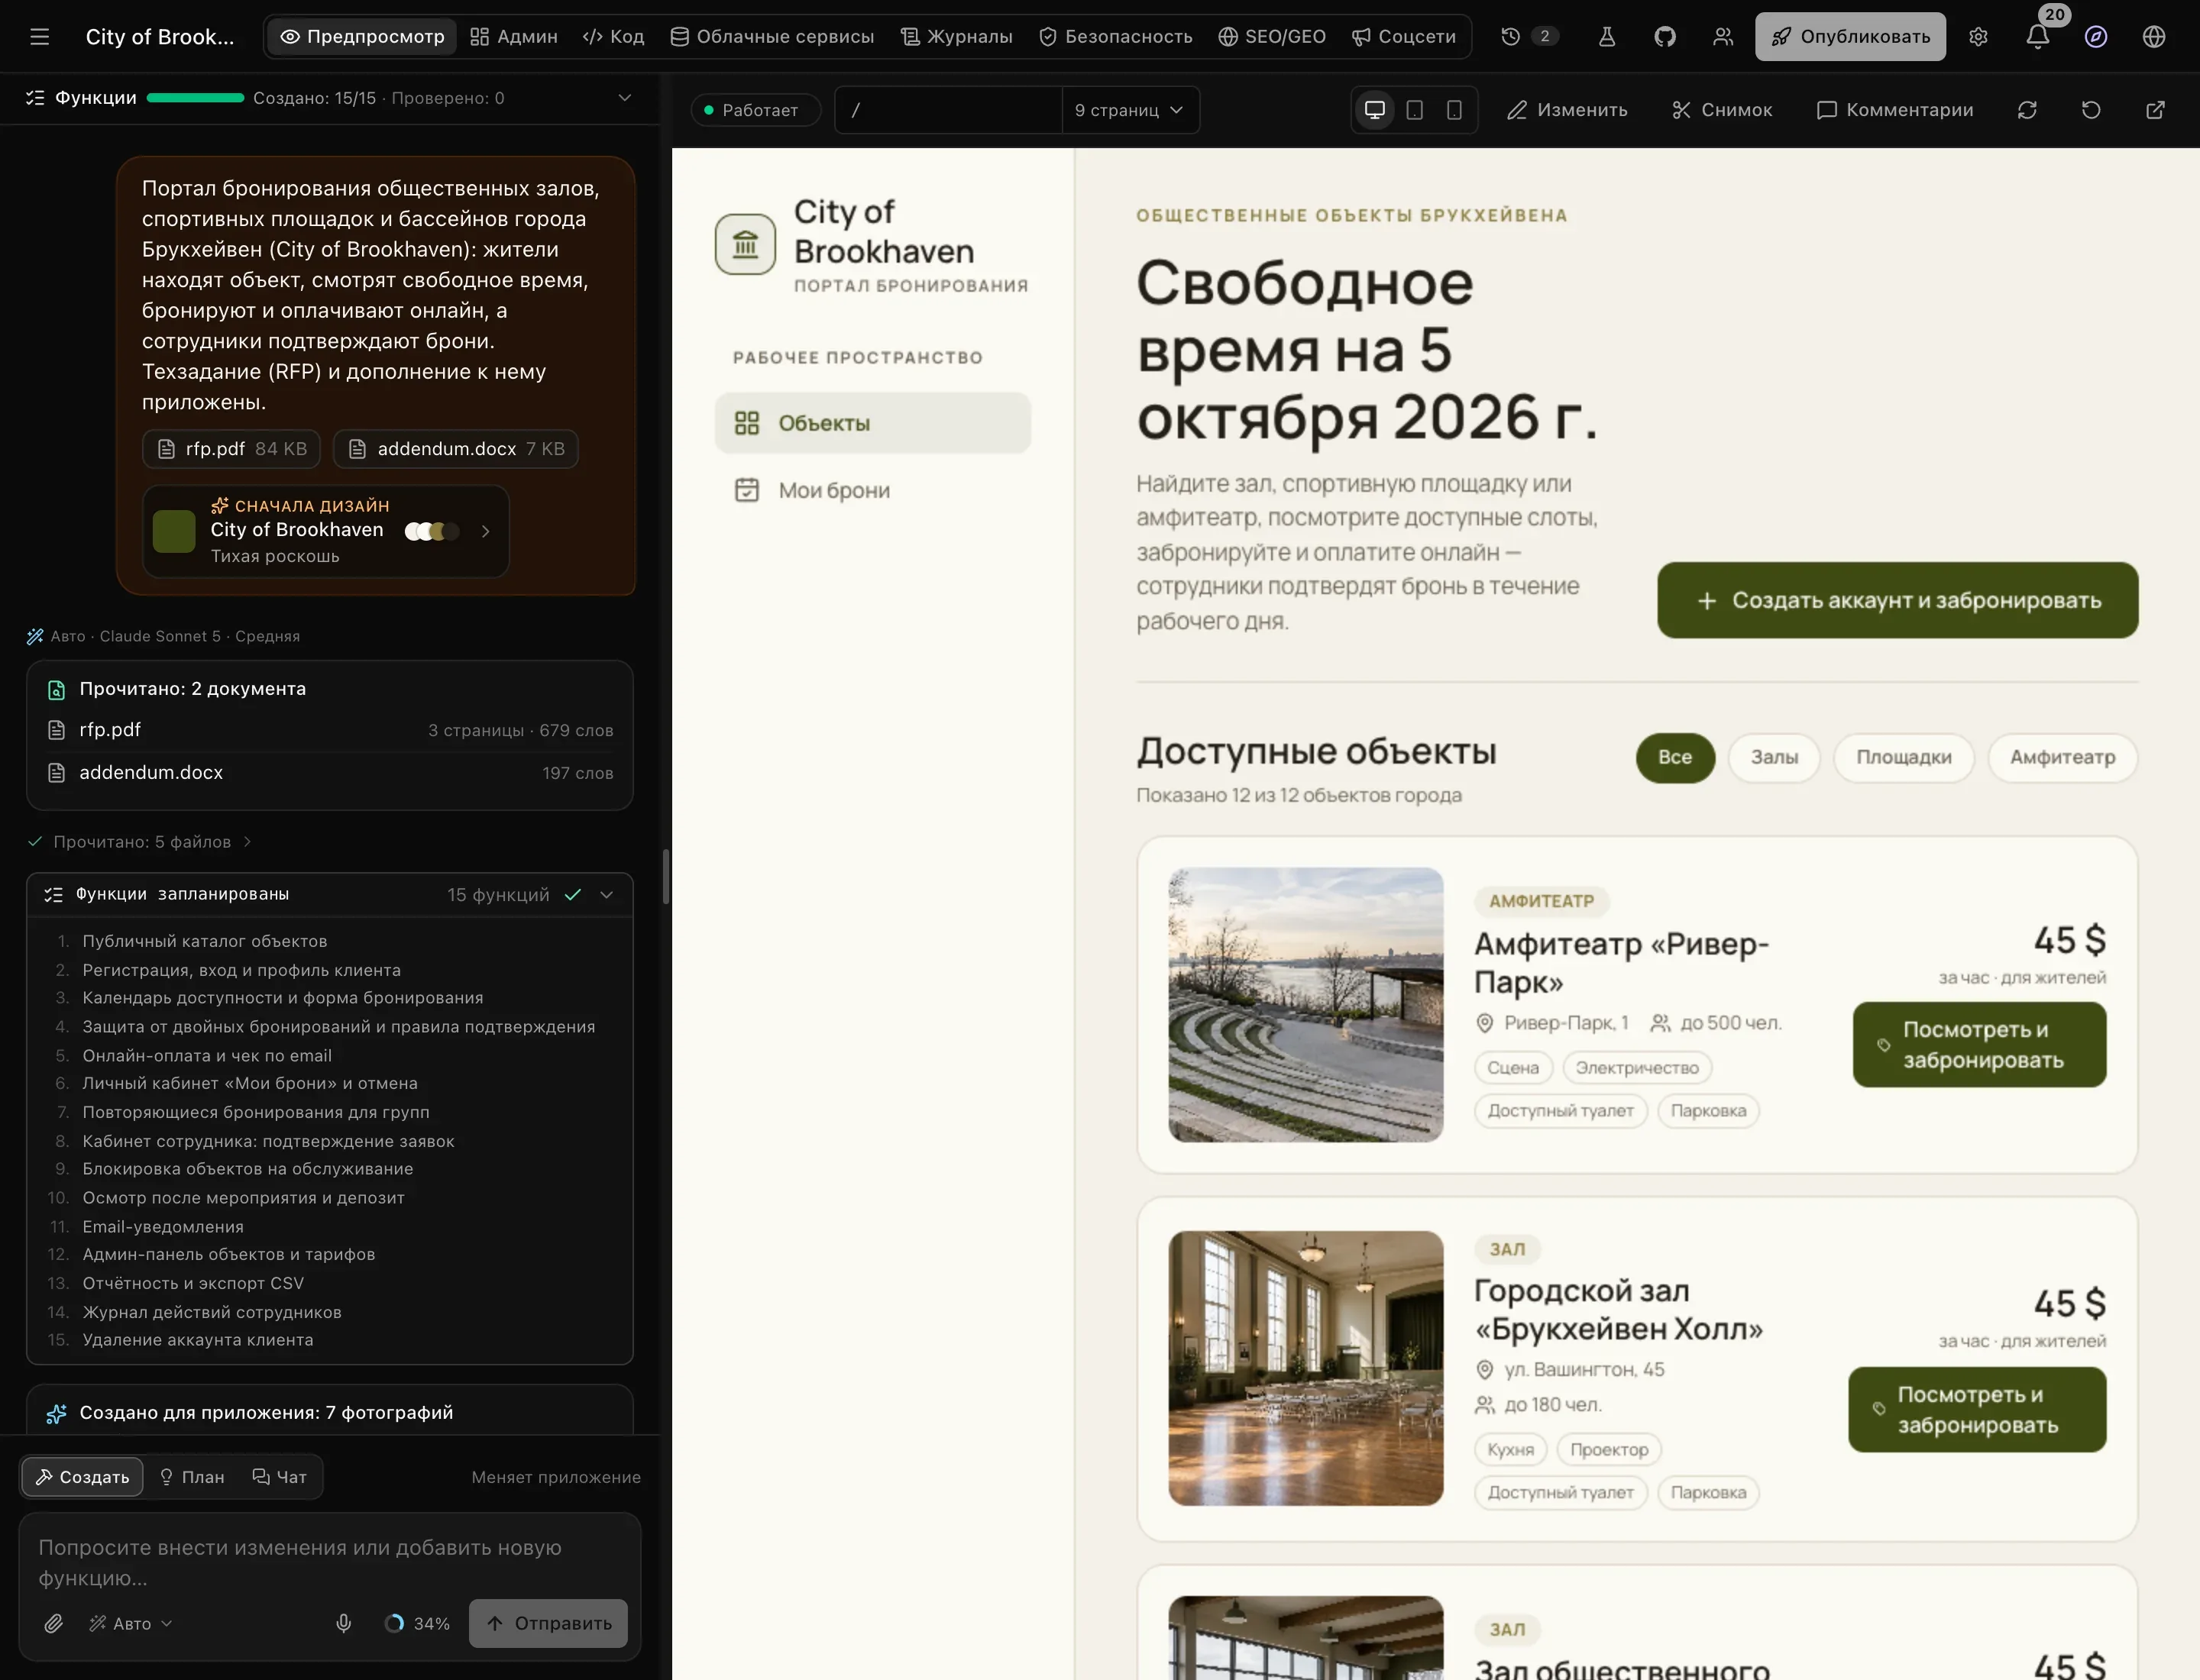
Task: Select the План mode
Action: pos(192,1477)
